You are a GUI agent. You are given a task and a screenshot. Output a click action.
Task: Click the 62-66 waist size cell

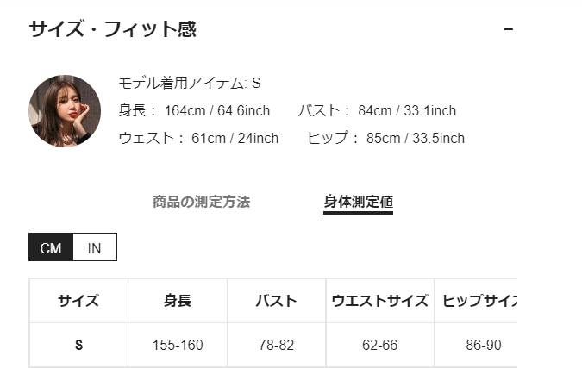(x=379, y=346)
